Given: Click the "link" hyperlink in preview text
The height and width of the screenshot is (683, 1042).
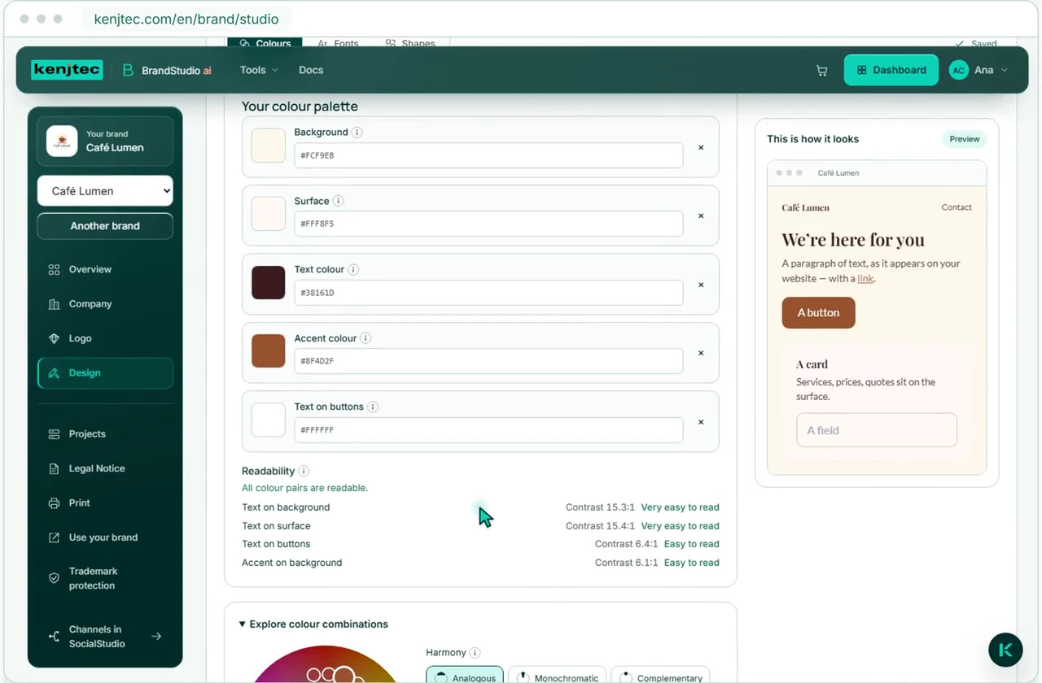Looking at the screenshot, I should [x=865, y=278].
